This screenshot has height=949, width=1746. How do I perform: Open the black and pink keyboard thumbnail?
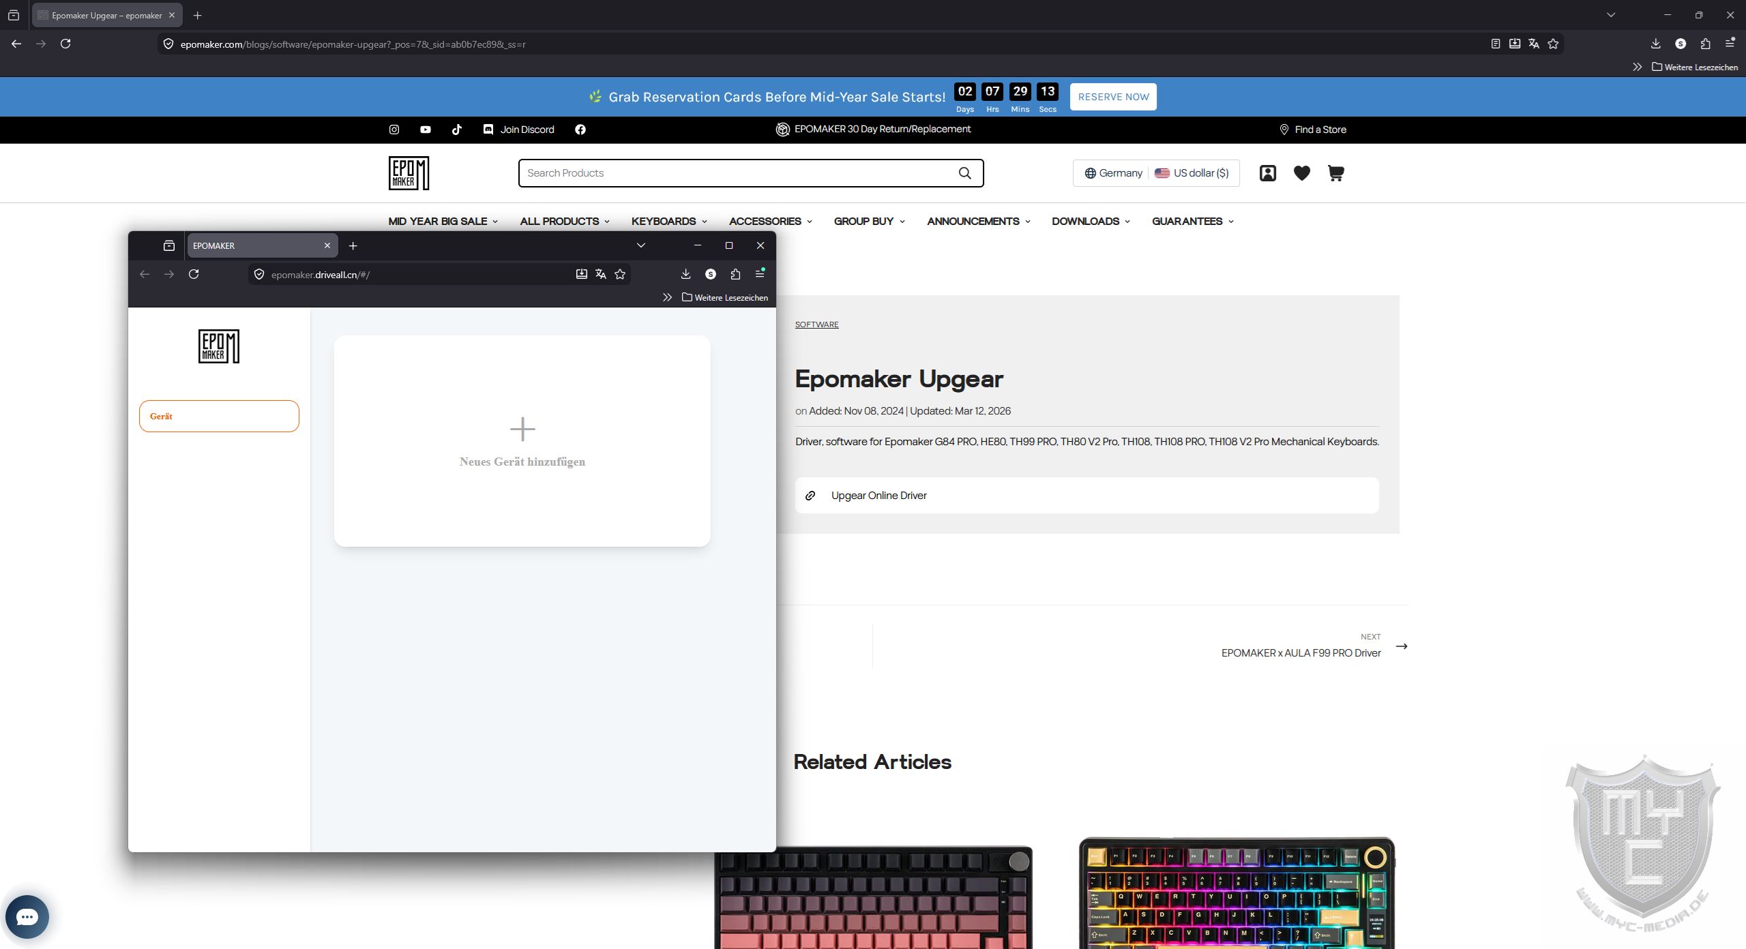click(874, 897)
